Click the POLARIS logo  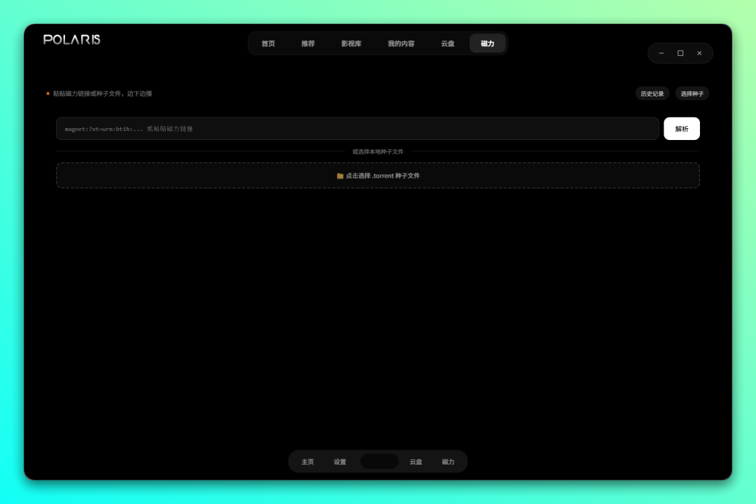point(72,40)
